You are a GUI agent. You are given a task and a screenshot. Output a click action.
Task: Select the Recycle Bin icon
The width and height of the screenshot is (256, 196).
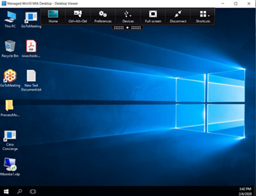coord(10,49)
